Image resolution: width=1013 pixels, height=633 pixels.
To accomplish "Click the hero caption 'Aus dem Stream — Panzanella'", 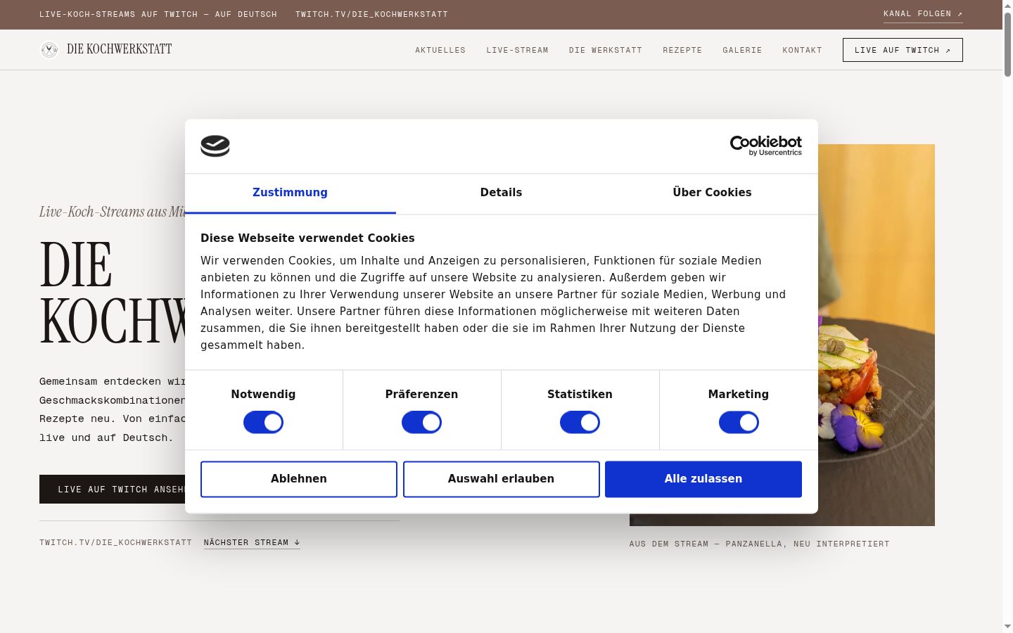I will point(759,544).
